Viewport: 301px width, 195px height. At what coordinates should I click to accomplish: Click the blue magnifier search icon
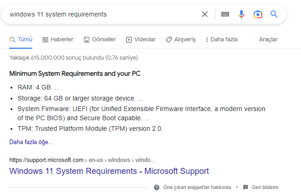(274, 14)
